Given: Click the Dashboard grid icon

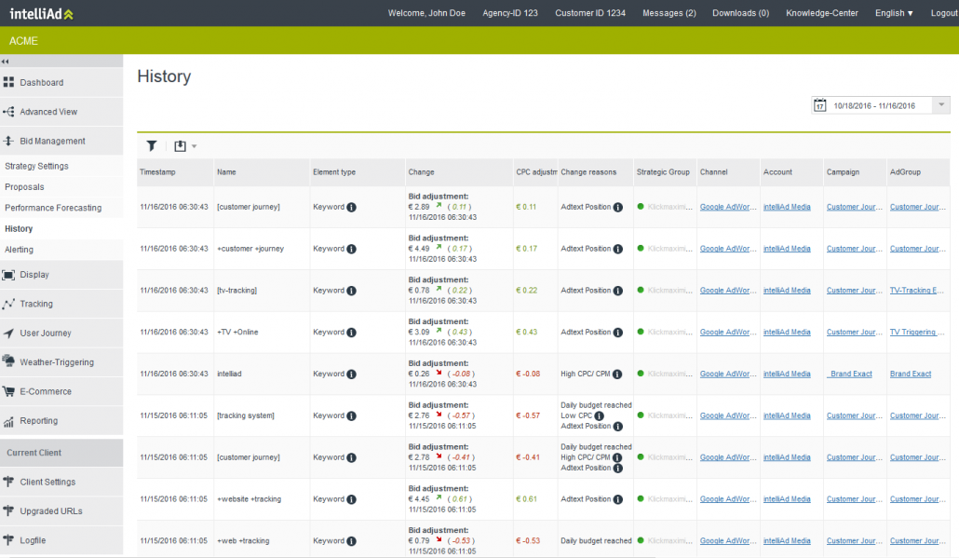Looking at the screenshot, I should 8,83.
